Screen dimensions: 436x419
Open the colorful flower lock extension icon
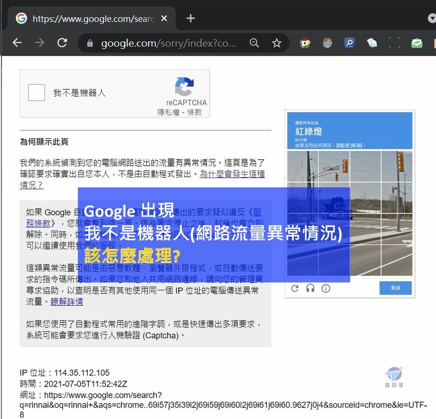click(x=305, y=43)
